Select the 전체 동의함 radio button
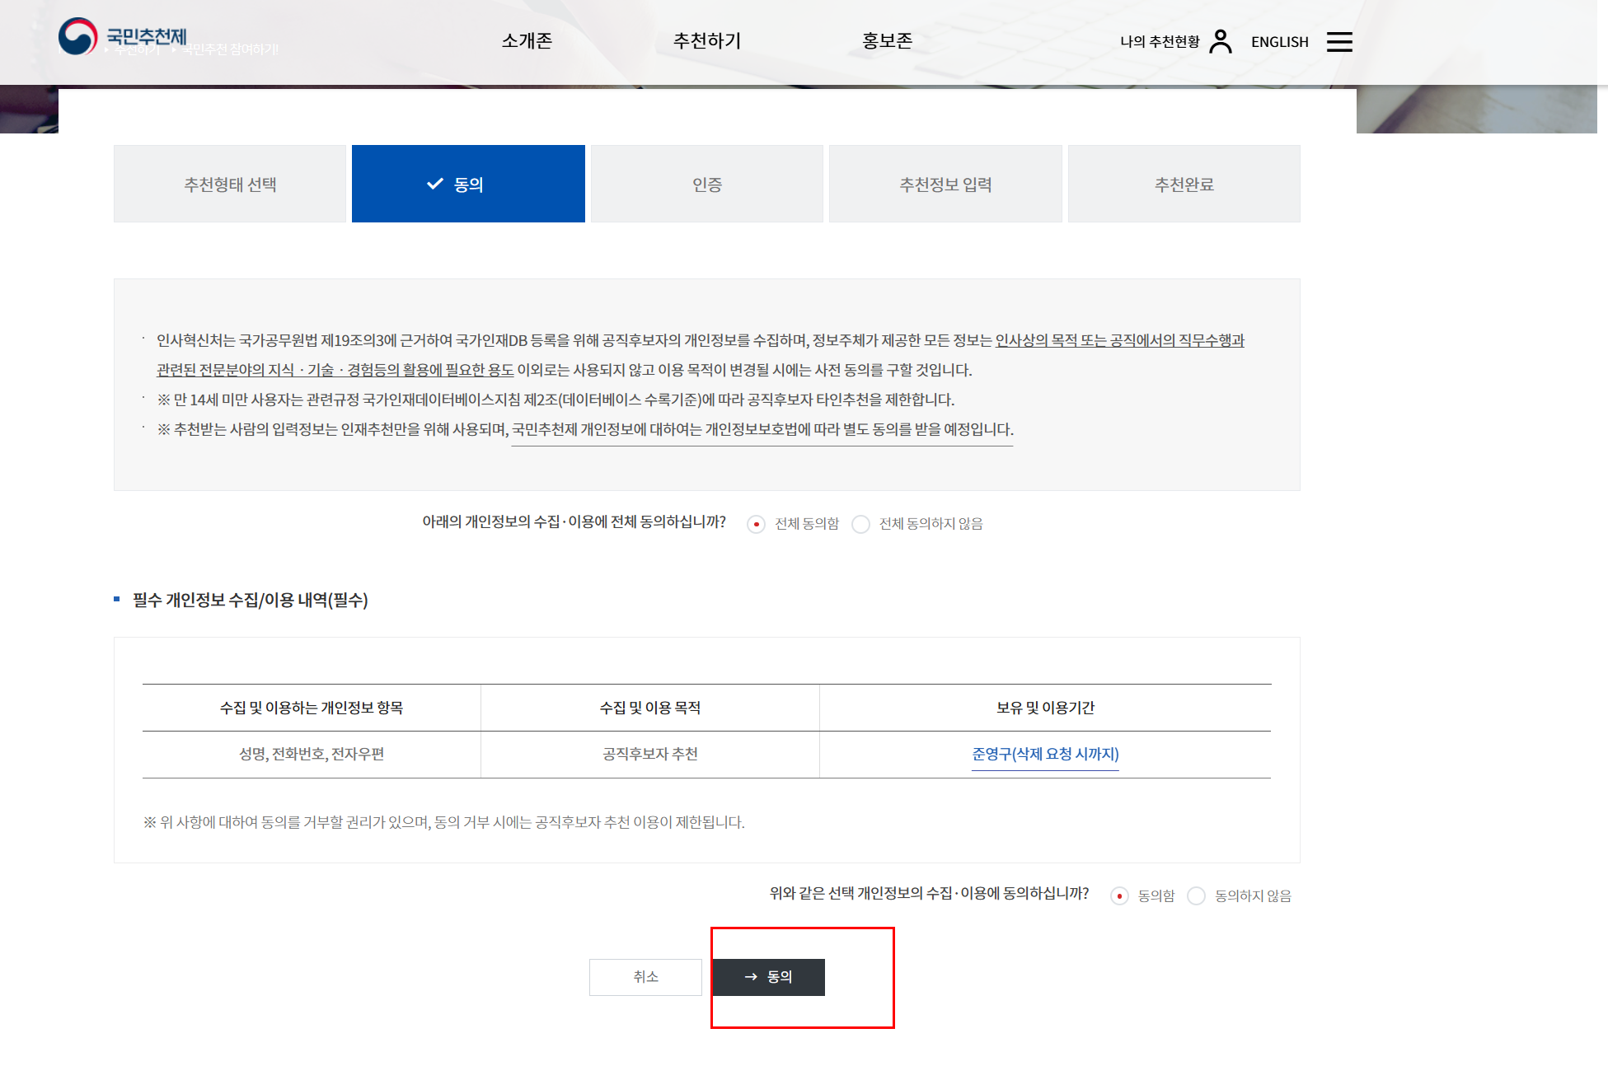Screen dimensions: 1608x1080 click(x=757, y=524)
